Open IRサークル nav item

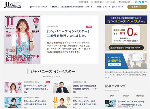(90, 7)
